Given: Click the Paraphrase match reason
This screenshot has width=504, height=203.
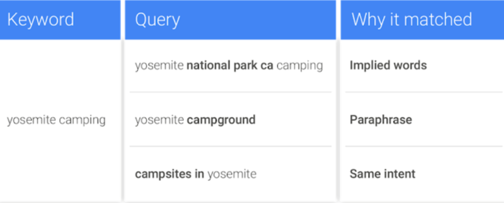Looking at the screenshot, I should tap(381, 120).
